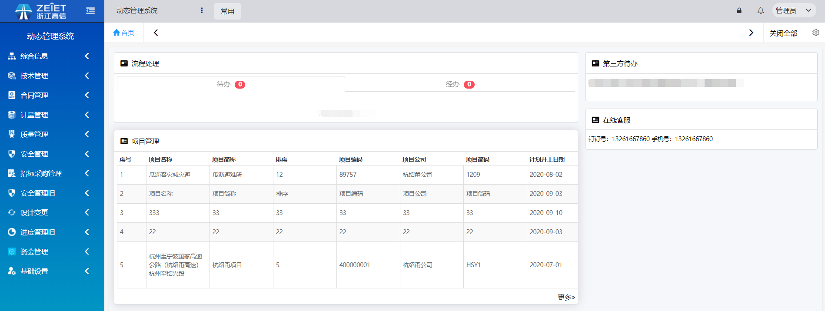Select the 杭绍甬项目 table row cell
825x311 pixels.
(x=227, y=265)
